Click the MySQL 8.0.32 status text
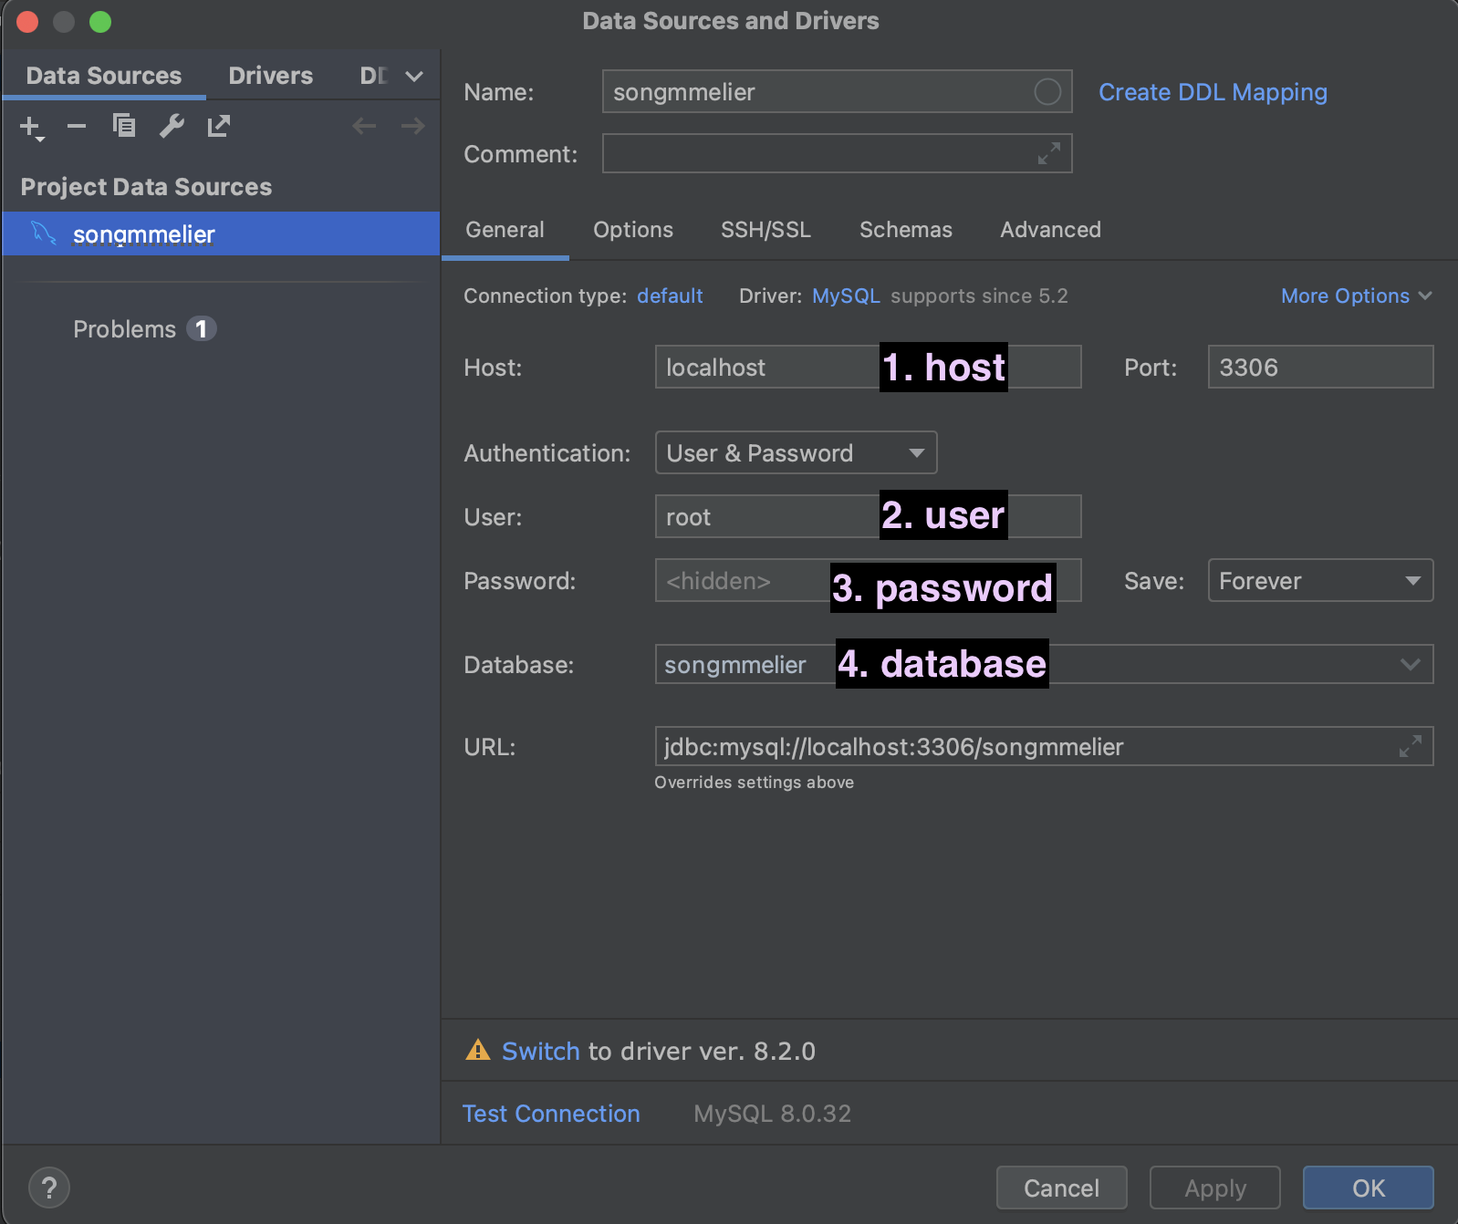This screenshot has height=1224, width=1458. (x=772, y=1114)
